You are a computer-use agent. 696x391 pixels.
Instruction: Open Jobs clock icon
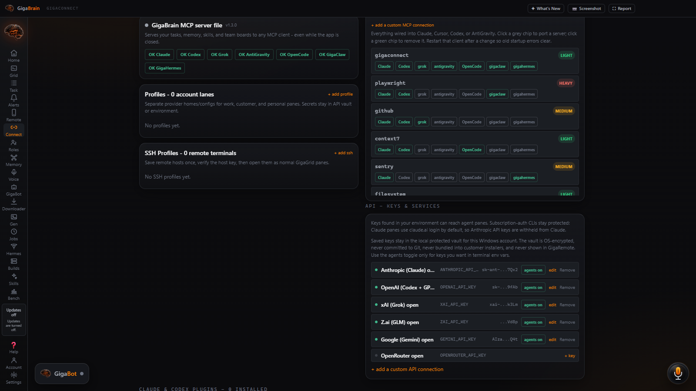coord(13,235)
